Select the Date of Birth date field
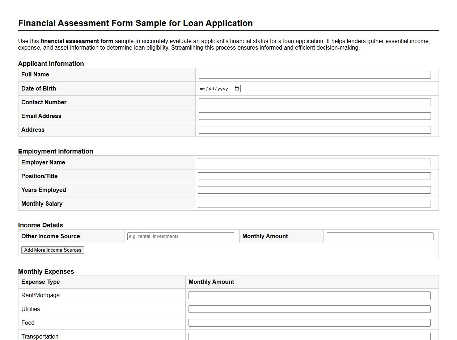This screenshot has width=457, height=340. click(217, 88)
